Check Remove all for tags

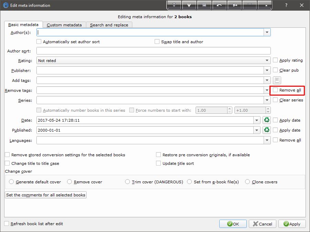pos(275,90)
